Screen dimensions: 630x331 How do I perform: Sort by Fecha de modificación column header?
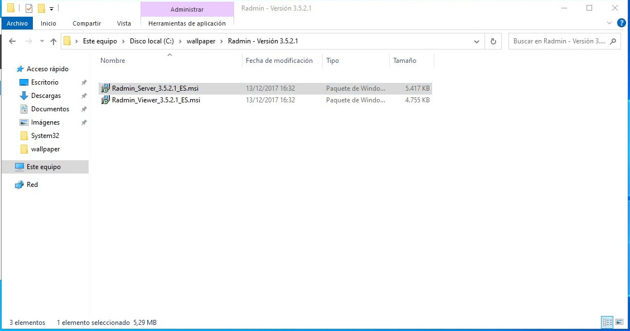279,61
